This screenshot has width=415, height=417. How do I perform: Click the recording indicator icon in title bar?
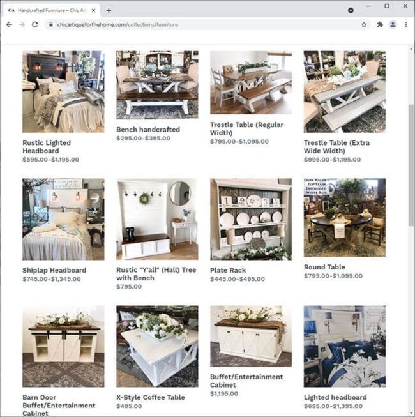351,10
